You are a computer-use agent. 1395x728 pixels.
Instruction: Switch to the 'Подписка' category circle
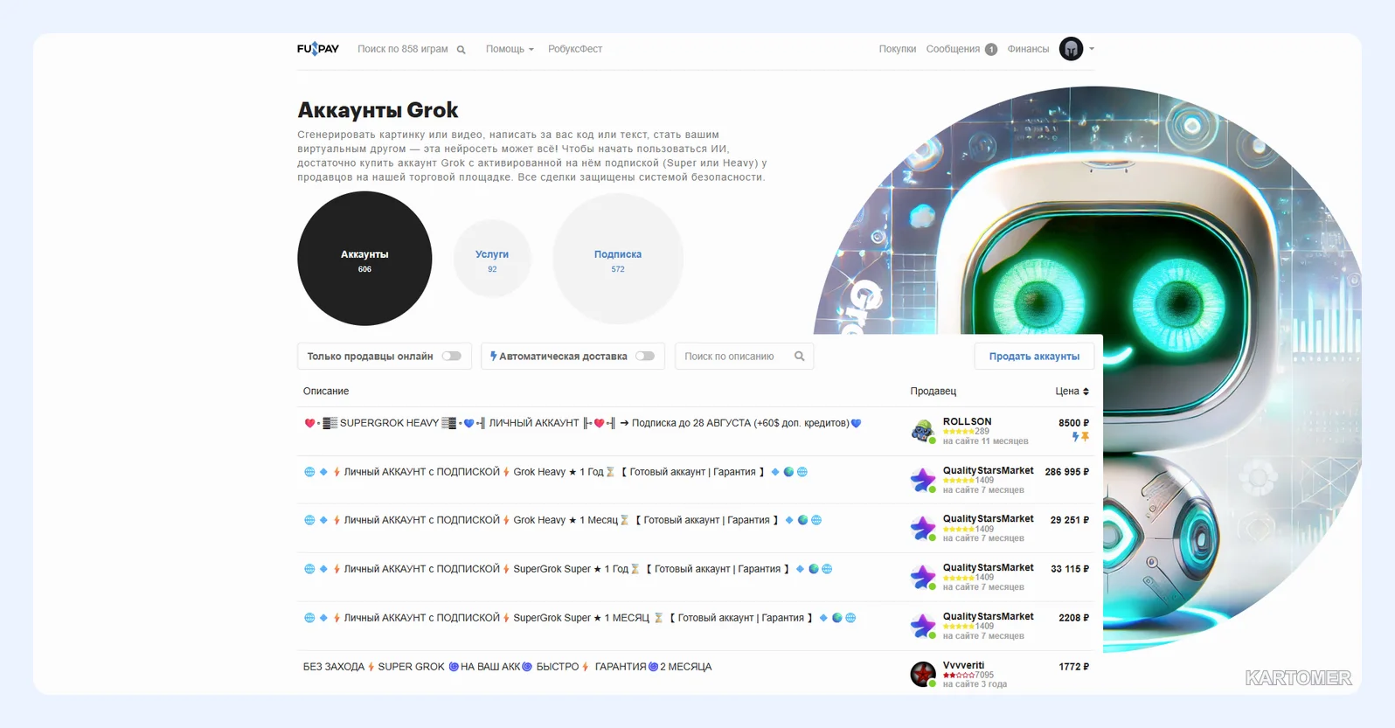[618, 259]
